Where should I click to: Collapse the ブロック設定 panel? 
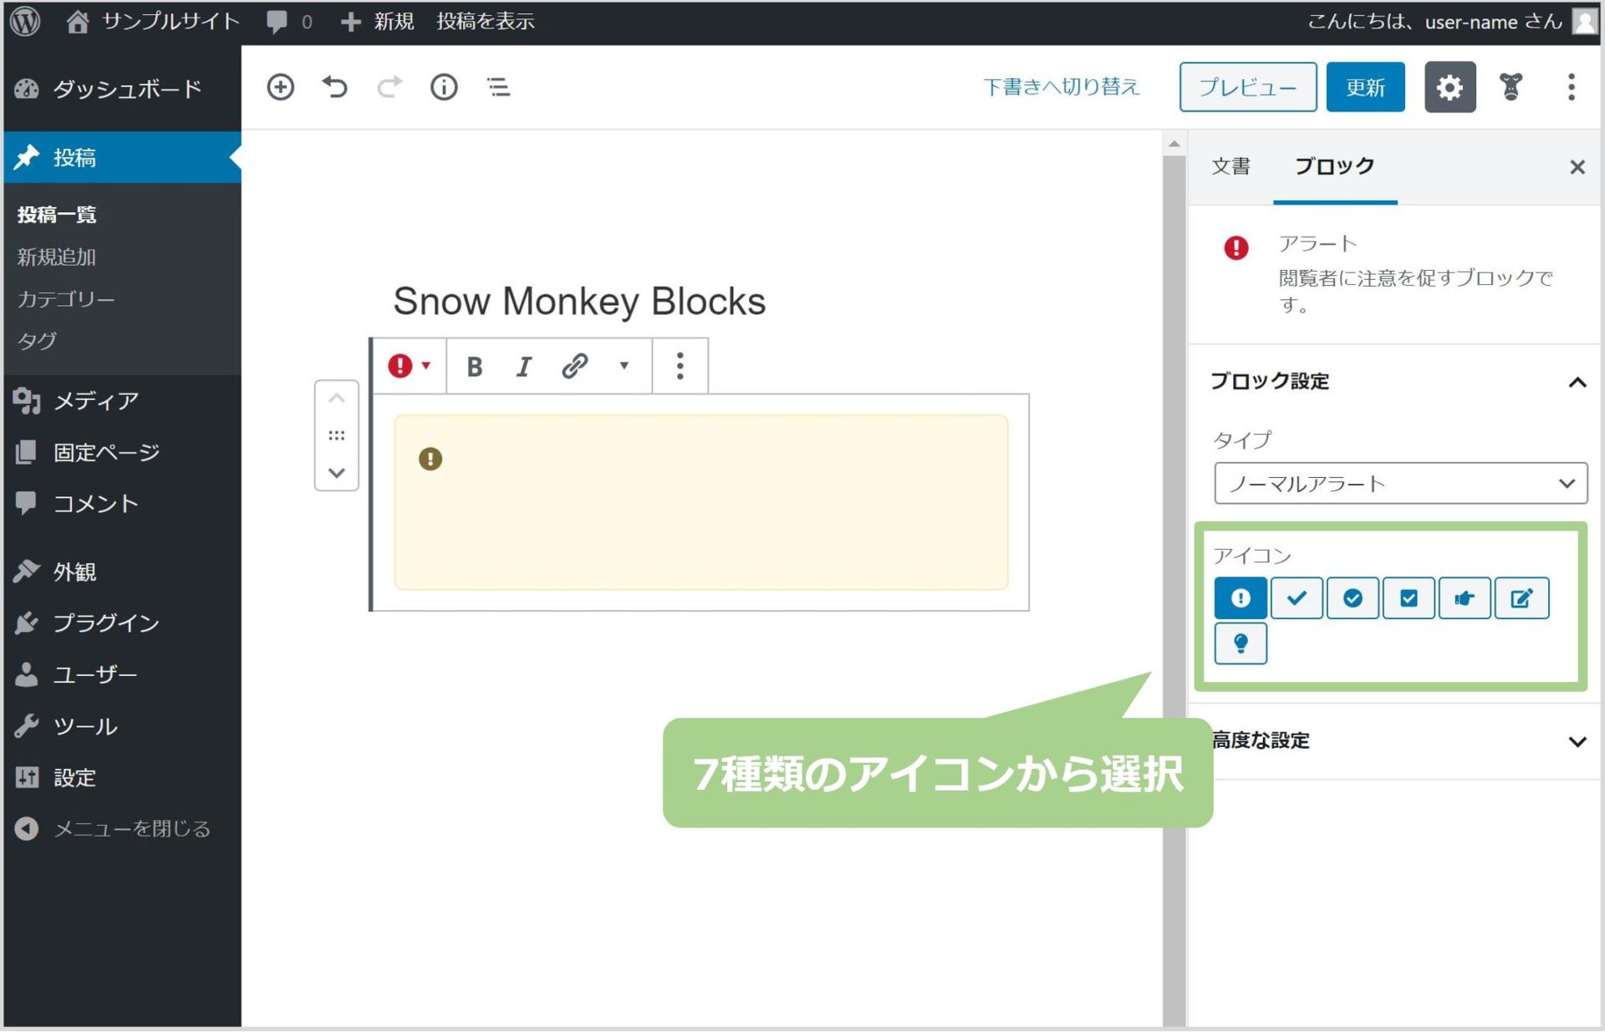point(1577,383)
